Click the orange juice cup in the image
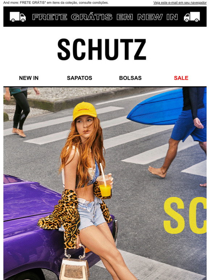The image size is (210, 280). pos(105,186)
